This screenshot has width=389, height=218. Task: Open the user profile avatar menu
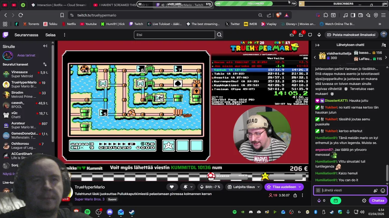[384, 35]
